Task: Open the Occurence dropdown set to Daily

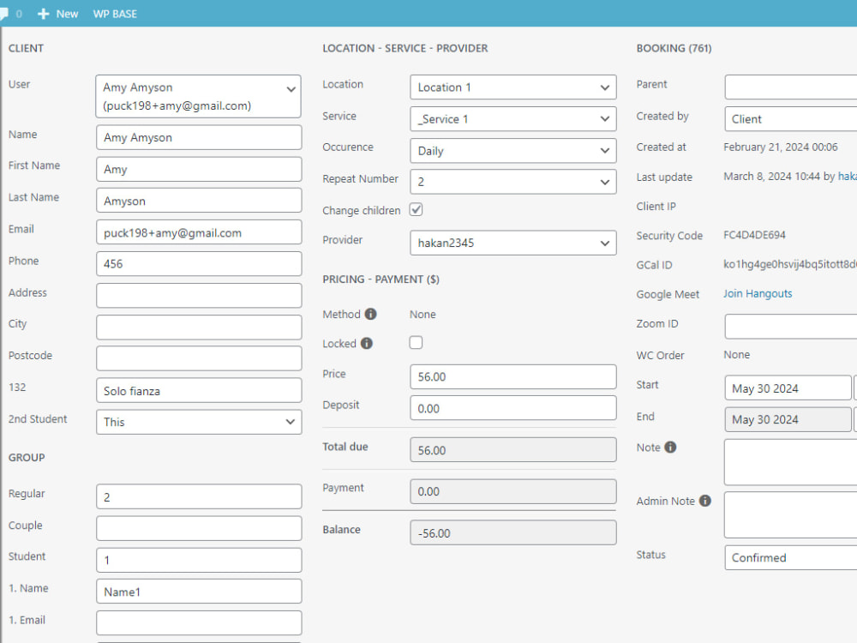Action: click(512, 150)
